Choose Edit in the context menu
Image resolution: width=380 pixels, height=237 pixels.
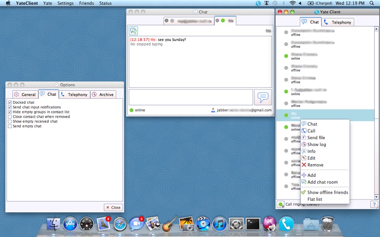pos(325,158)
